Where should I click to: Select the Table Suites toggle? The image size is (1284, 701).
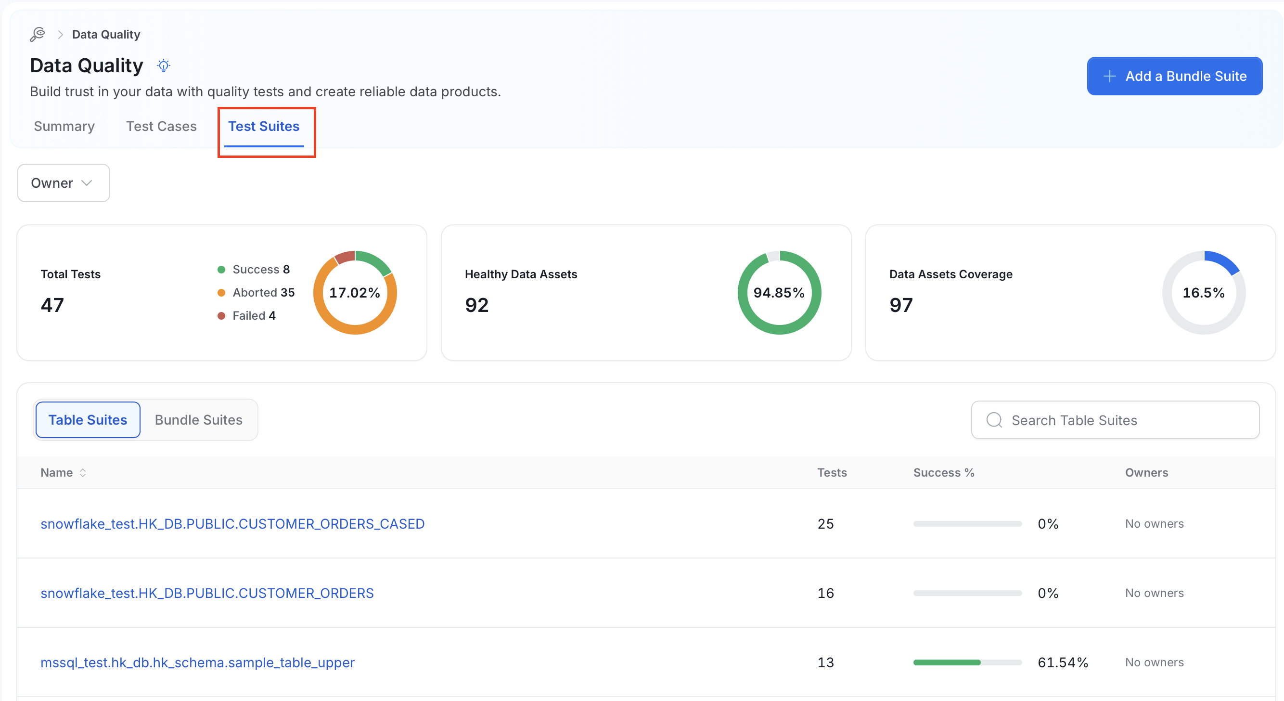tap(88, 420)
